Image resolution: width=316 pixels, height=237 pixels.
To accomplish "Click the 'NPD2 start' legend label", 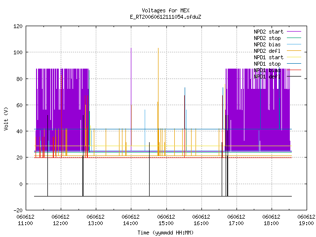I will (269, 32).
